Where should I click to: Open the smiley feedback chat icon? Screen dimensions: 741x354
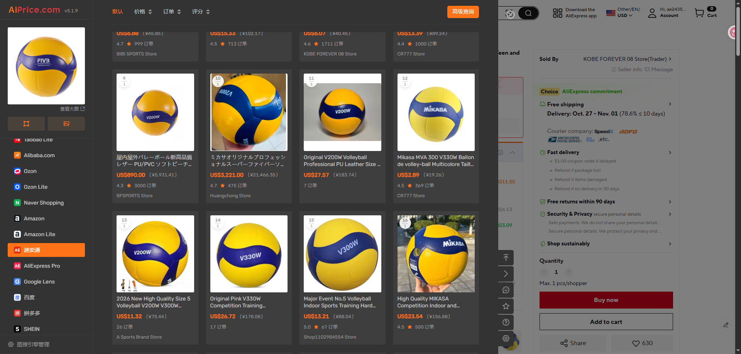506,290
